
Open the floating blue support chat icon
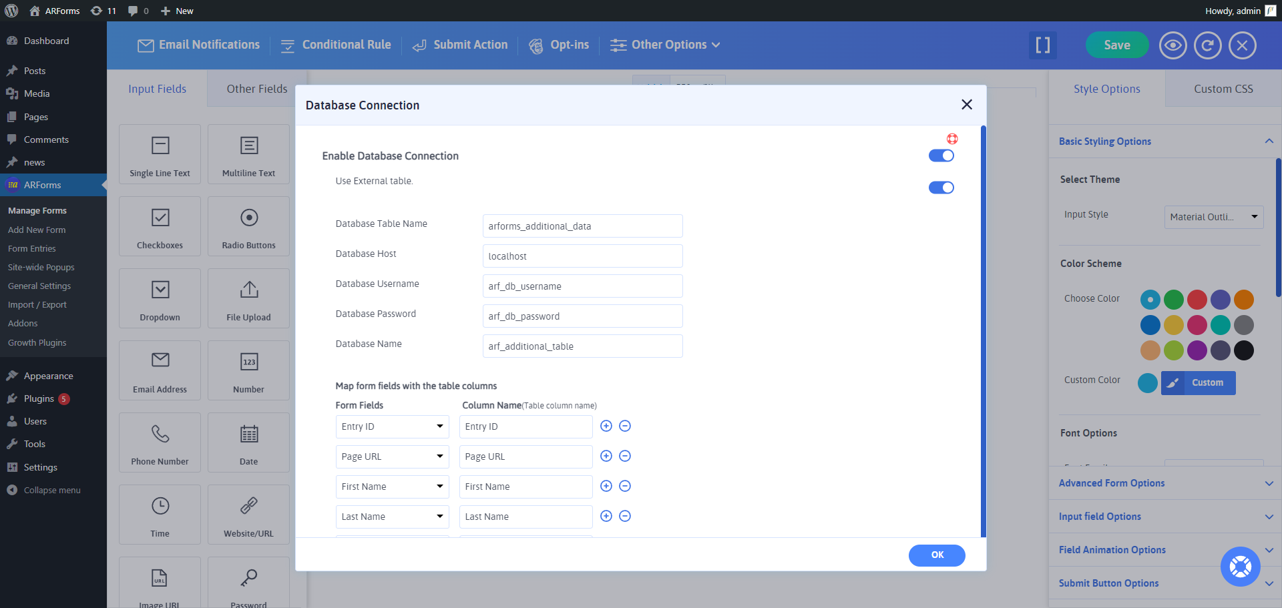coord(1240,567)
